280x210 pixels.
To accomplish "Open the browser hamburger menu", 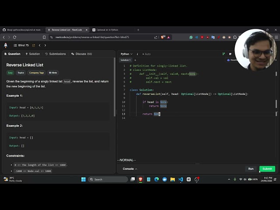I will pyautogui.click(x=276, y=37).
